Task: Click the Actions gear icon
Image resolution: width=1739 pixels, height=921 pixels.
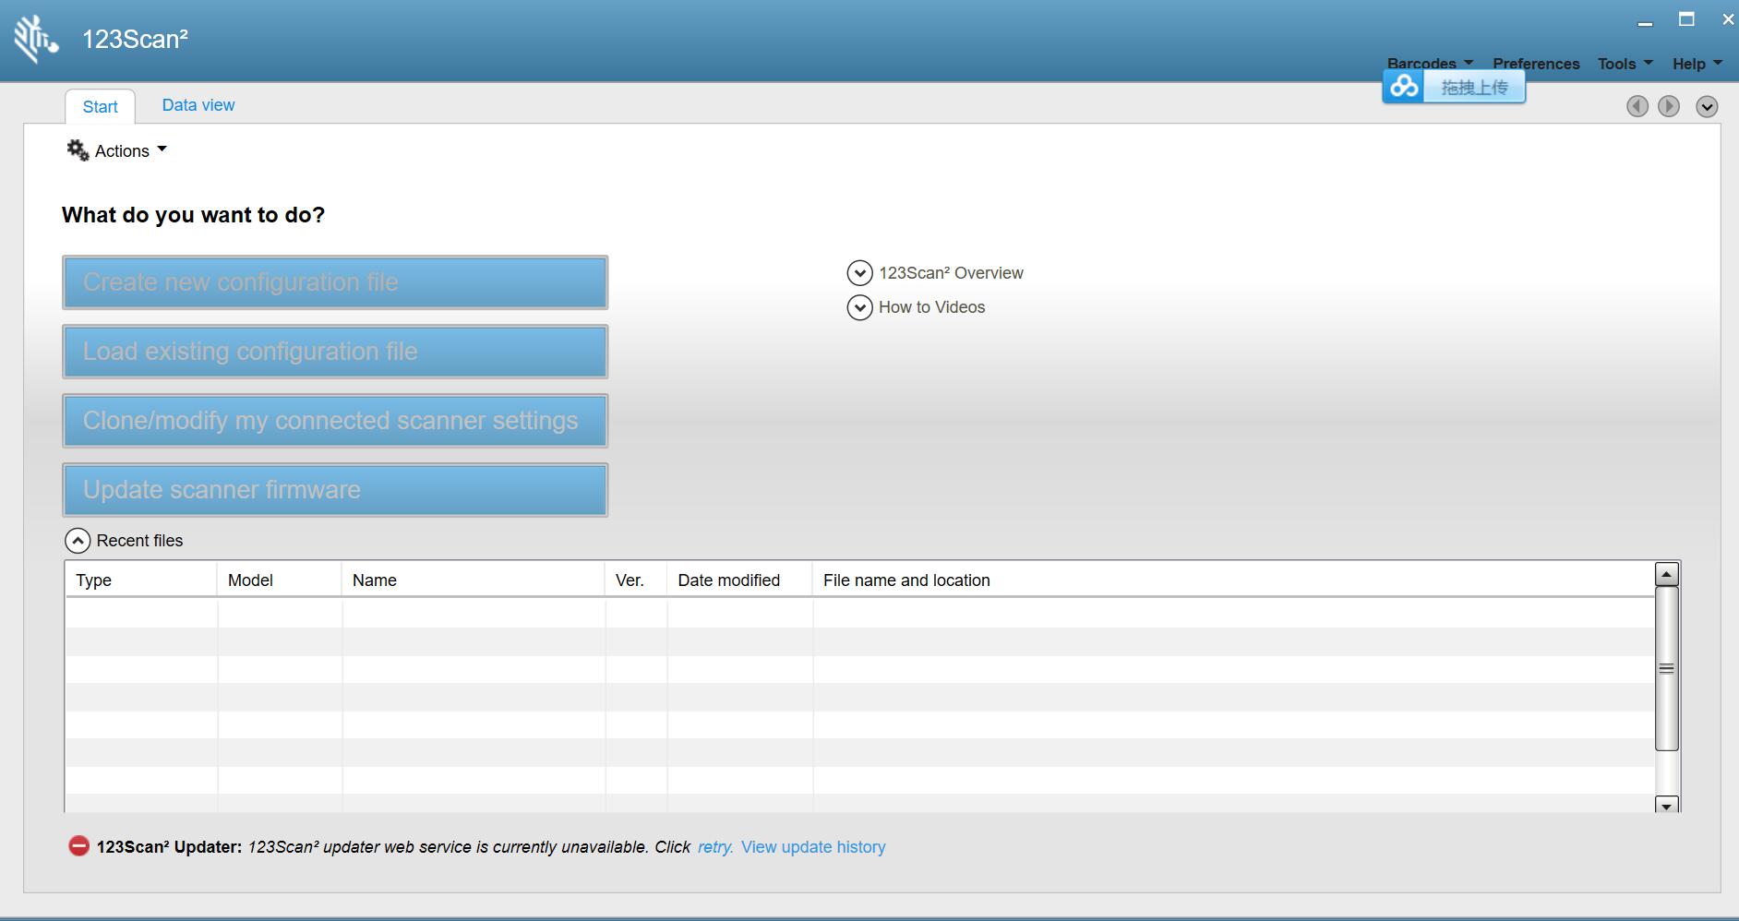Action: (x=78, y=150)
